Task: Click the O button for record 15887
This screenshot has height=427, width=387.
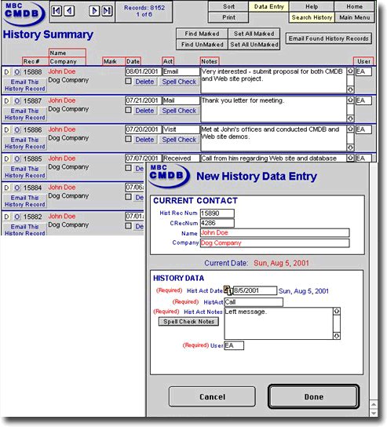Action: [17, 101]
